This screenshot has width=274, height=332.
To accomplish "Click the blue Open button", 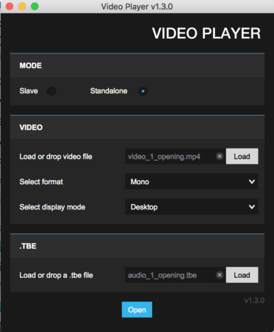I will pyautogui.click(x=137, y=309).
